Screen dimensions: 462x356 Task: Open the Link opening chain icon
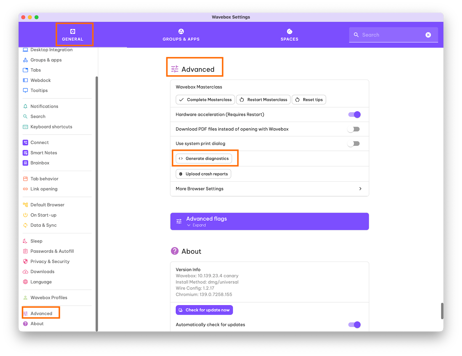point(25,189)
